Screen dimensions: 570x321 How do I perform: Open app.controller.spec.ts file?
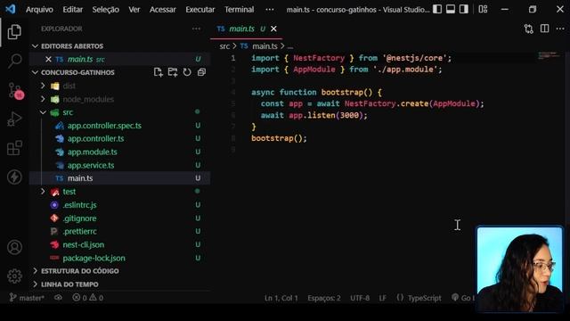104,126
